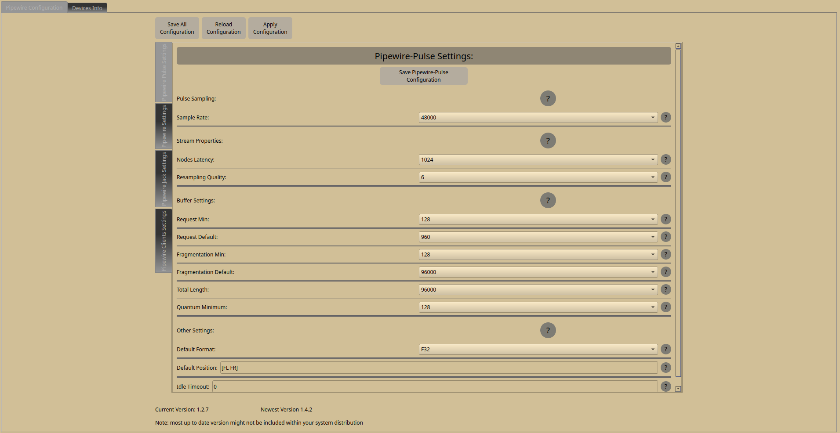Image resolution: width=840 pixels, height=433 pixels.
Task: Click the 'Default Format:' label
Action: [196, 349]
